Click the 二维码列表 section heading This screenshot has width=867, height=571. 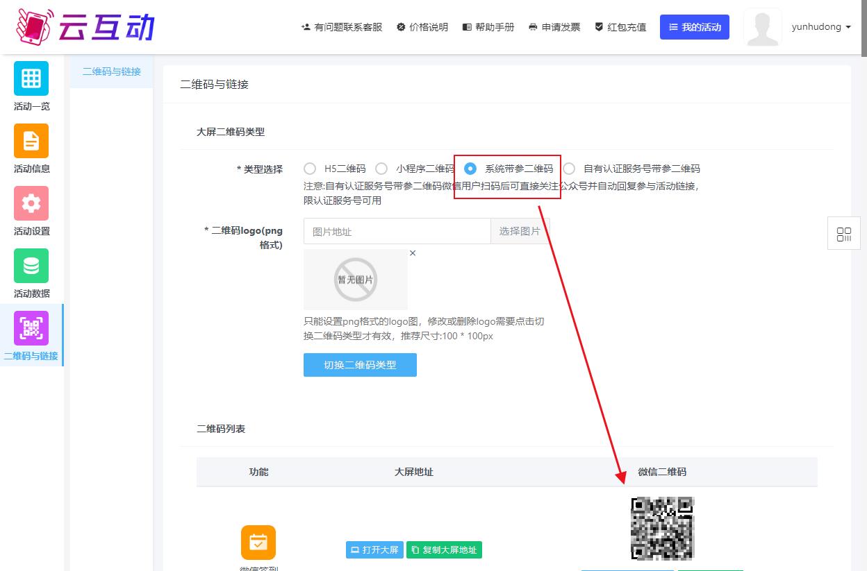tap(221, 429)
